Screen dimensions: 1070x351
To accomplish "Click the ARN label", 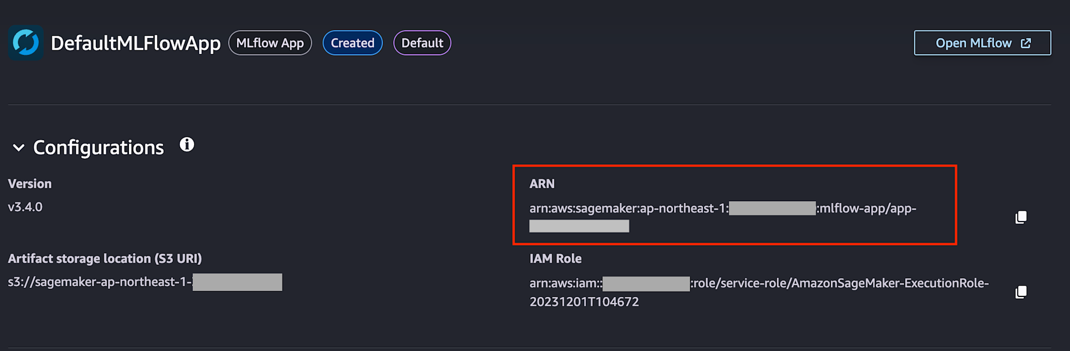I will pyautogui.click(x=542, y=184).
